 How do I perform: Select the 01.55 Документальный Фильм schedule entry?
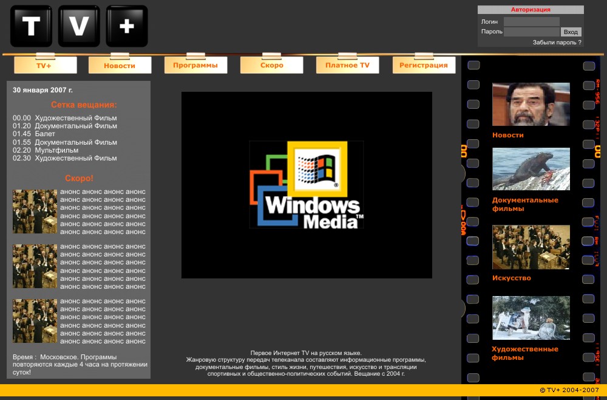[65, 142]
